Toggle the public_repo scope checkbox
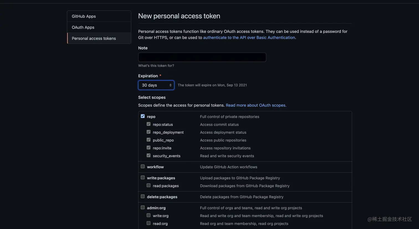Screen dimensions: 419x229 coord(149,140)
